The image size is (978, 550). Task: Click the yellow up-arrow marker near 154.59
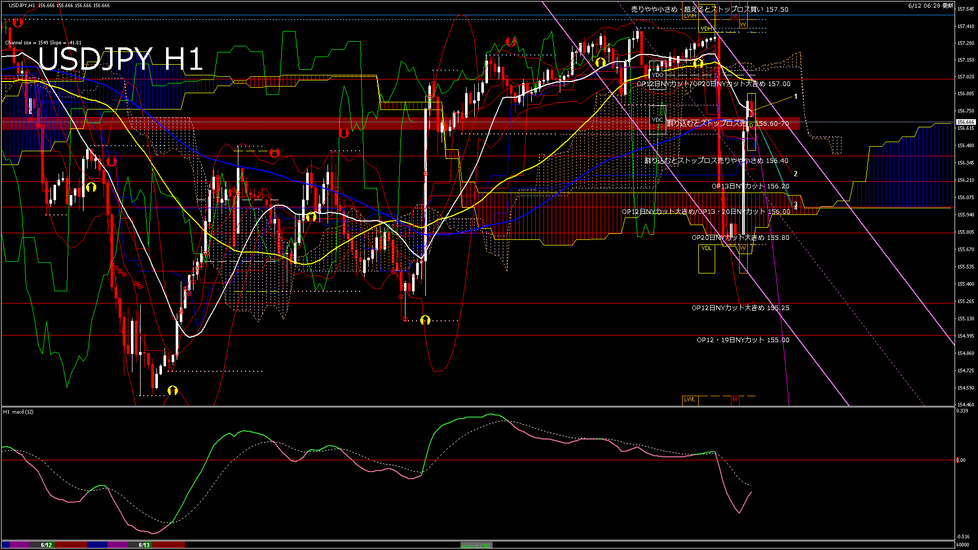coord(173,391)
